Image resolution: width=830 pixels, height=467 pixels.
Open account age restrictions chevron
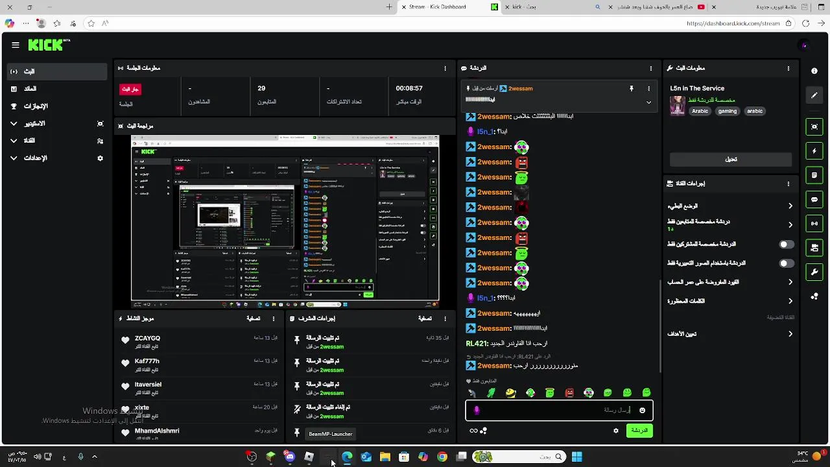click(790, 282)
